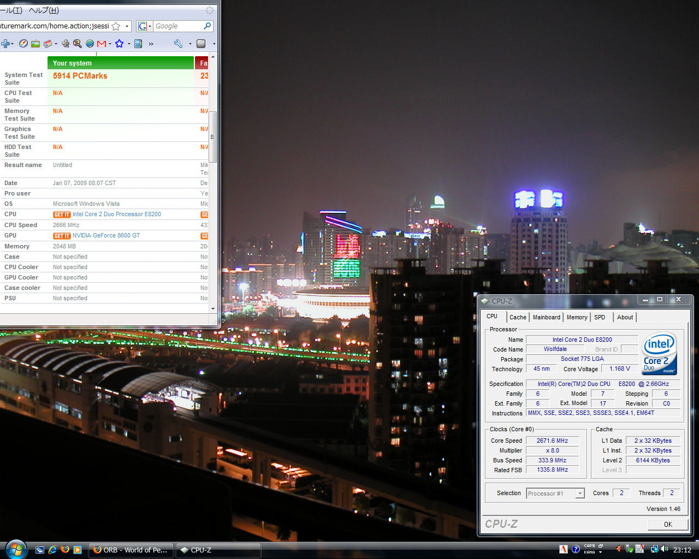
Task: Click the search magnifier in Google box
Action: coord(207,26)
